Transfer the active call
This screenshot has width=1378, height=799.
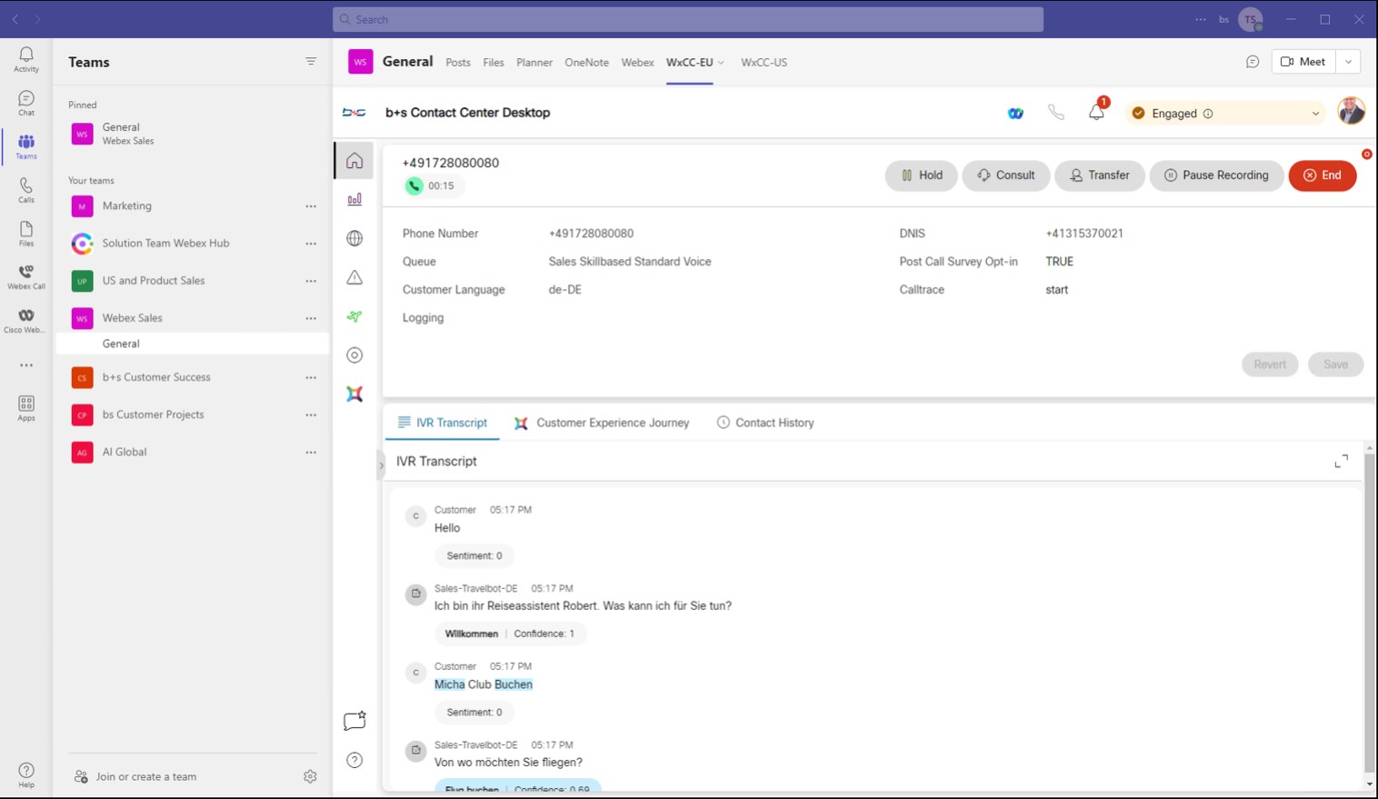(1100, 175)
